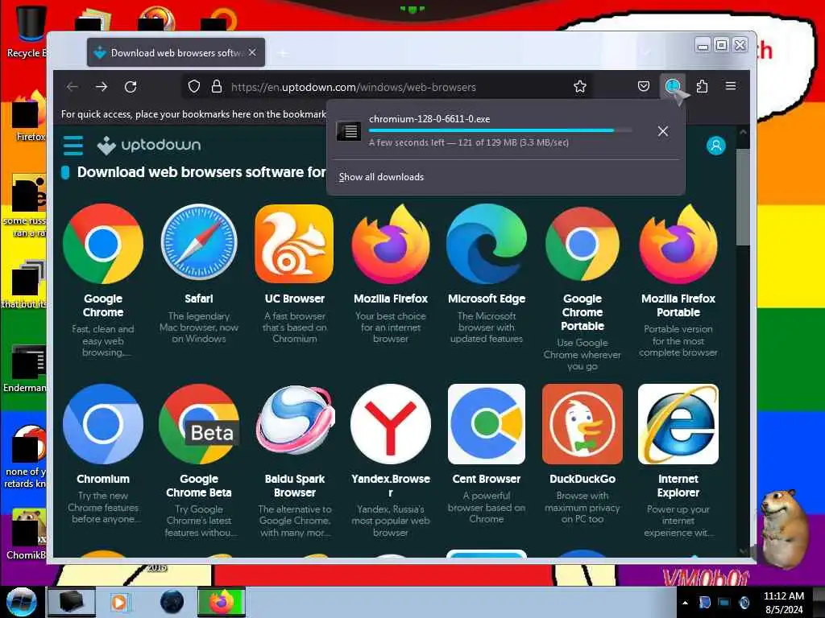
Task: Open the DuckDuckGo duck icon
Action: 582,424
